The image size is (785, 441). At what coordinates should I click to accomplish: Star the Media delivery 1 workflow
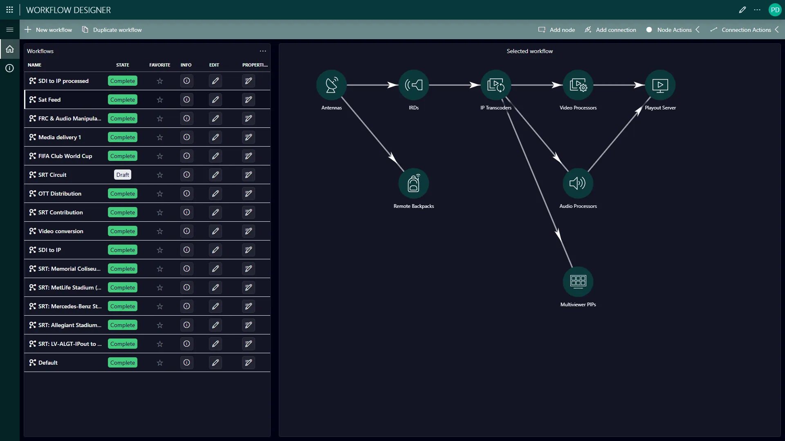point(160,137)
